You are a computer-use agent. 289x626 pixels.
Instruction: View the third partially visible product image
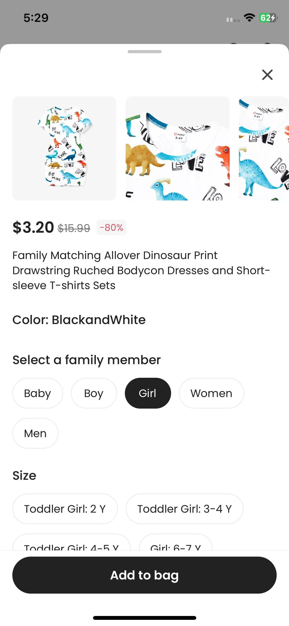coord(264,148)
